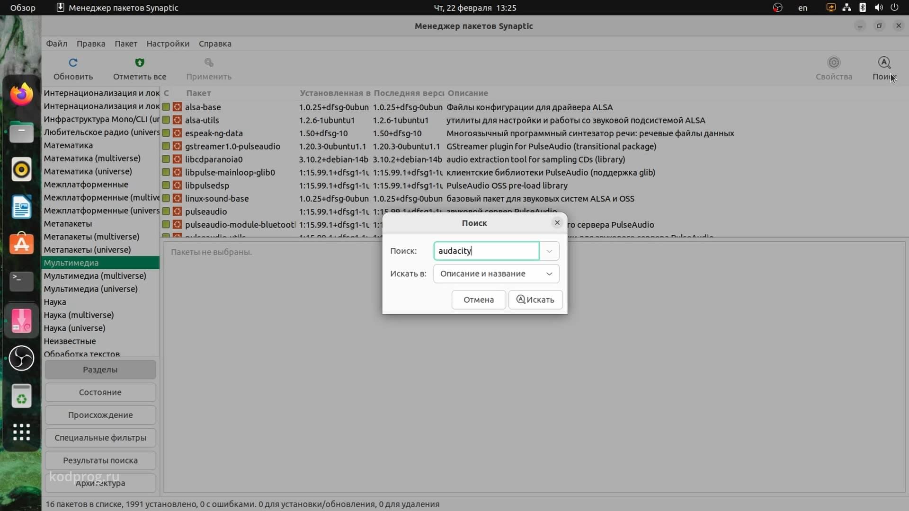Select Мультимедиа (universe) section
Viewport: 909px width, 511px height.
(100, 289)
